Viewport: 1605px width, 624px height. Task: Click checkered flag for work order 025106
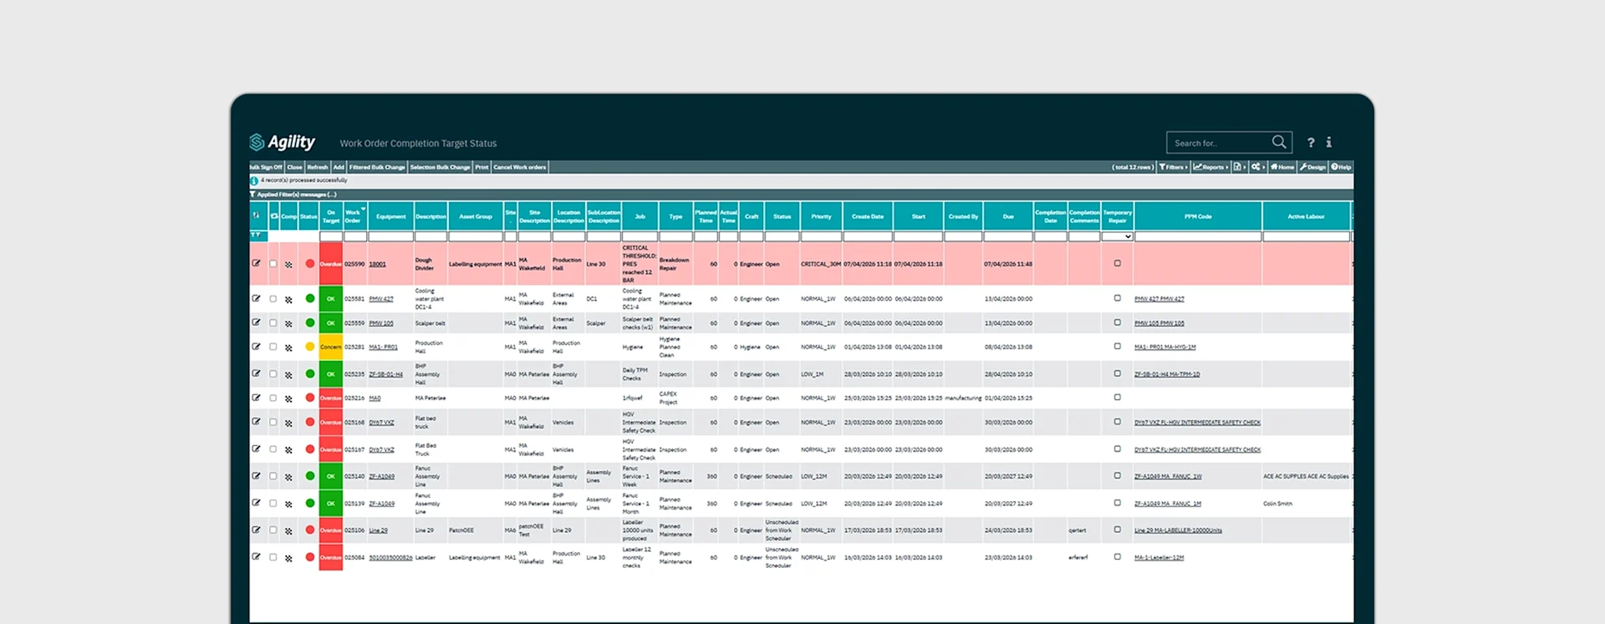click(x=288, y=530)
